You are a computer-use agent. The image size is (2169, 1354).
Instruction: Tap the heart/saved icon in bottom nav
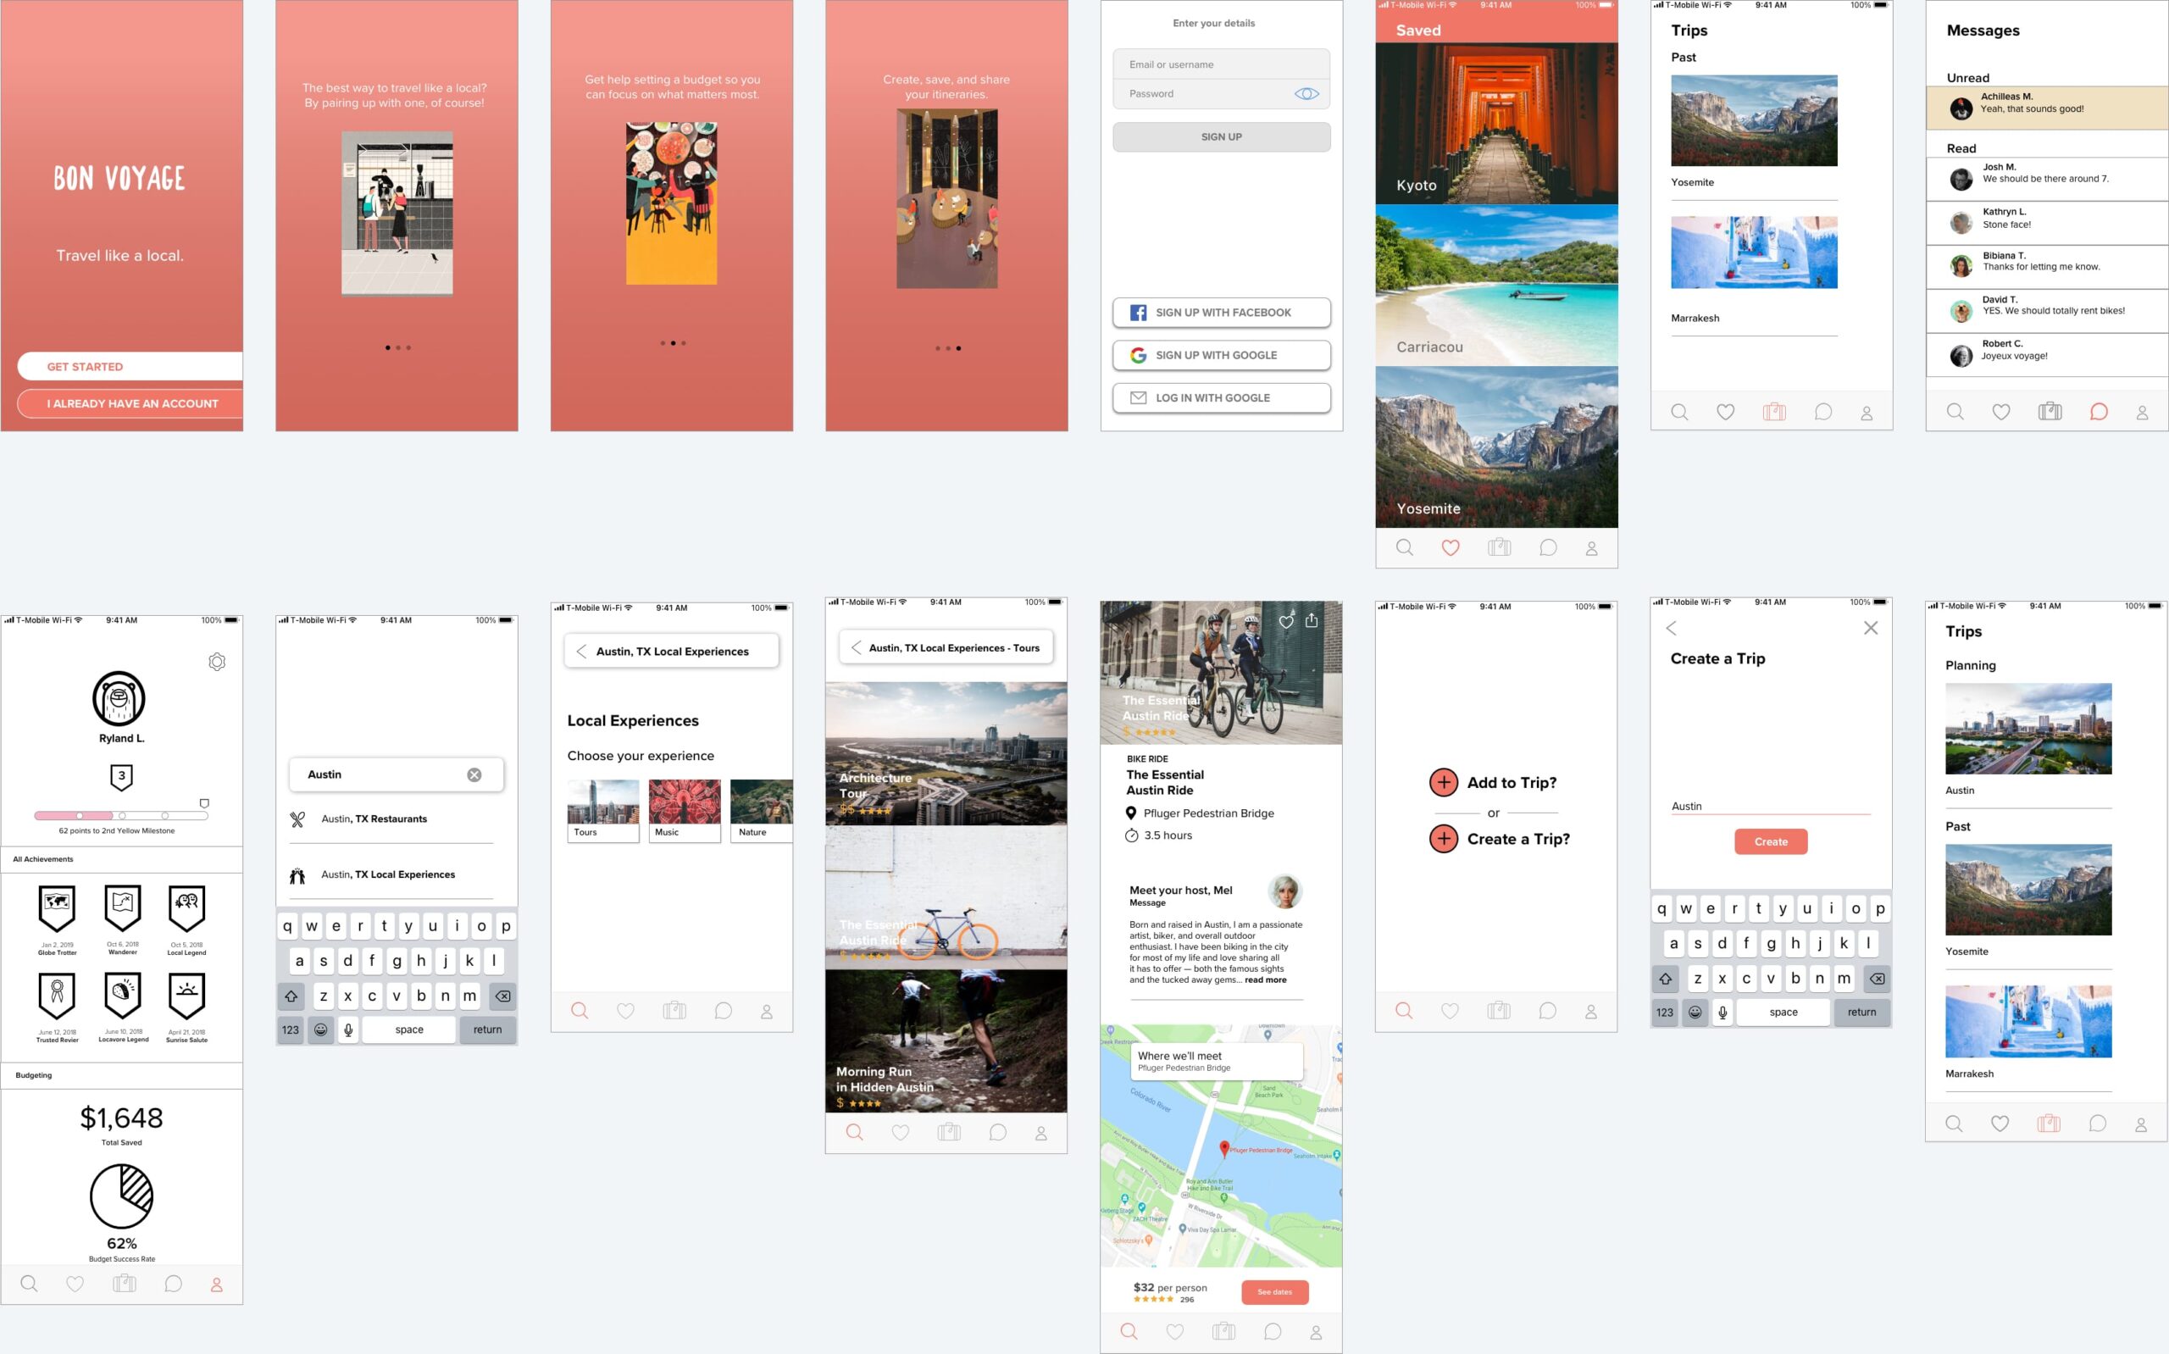coord(1447,547)
